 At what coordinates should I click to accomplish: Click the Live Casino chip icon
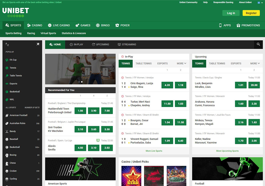(50, 25)
